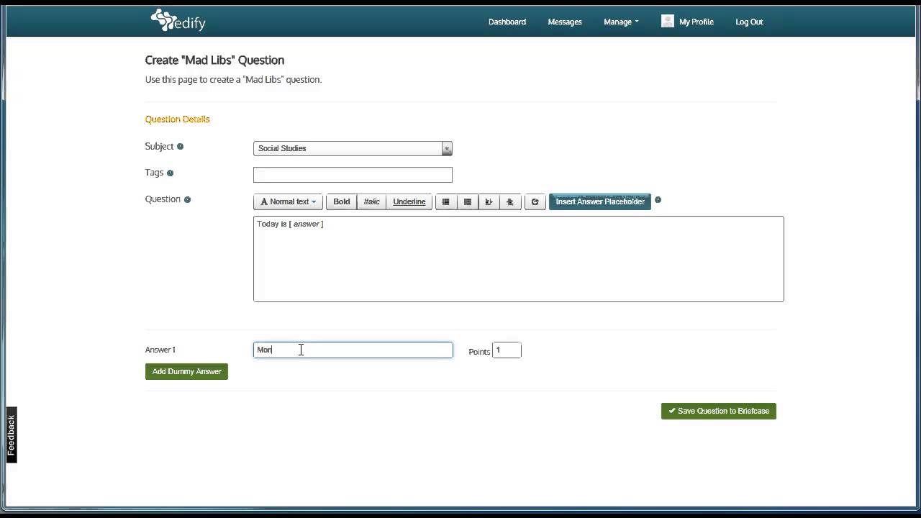The height and width of the screenshot is (518, 921).
Task: Apply Bold formatting
Action: coord(342,202)
